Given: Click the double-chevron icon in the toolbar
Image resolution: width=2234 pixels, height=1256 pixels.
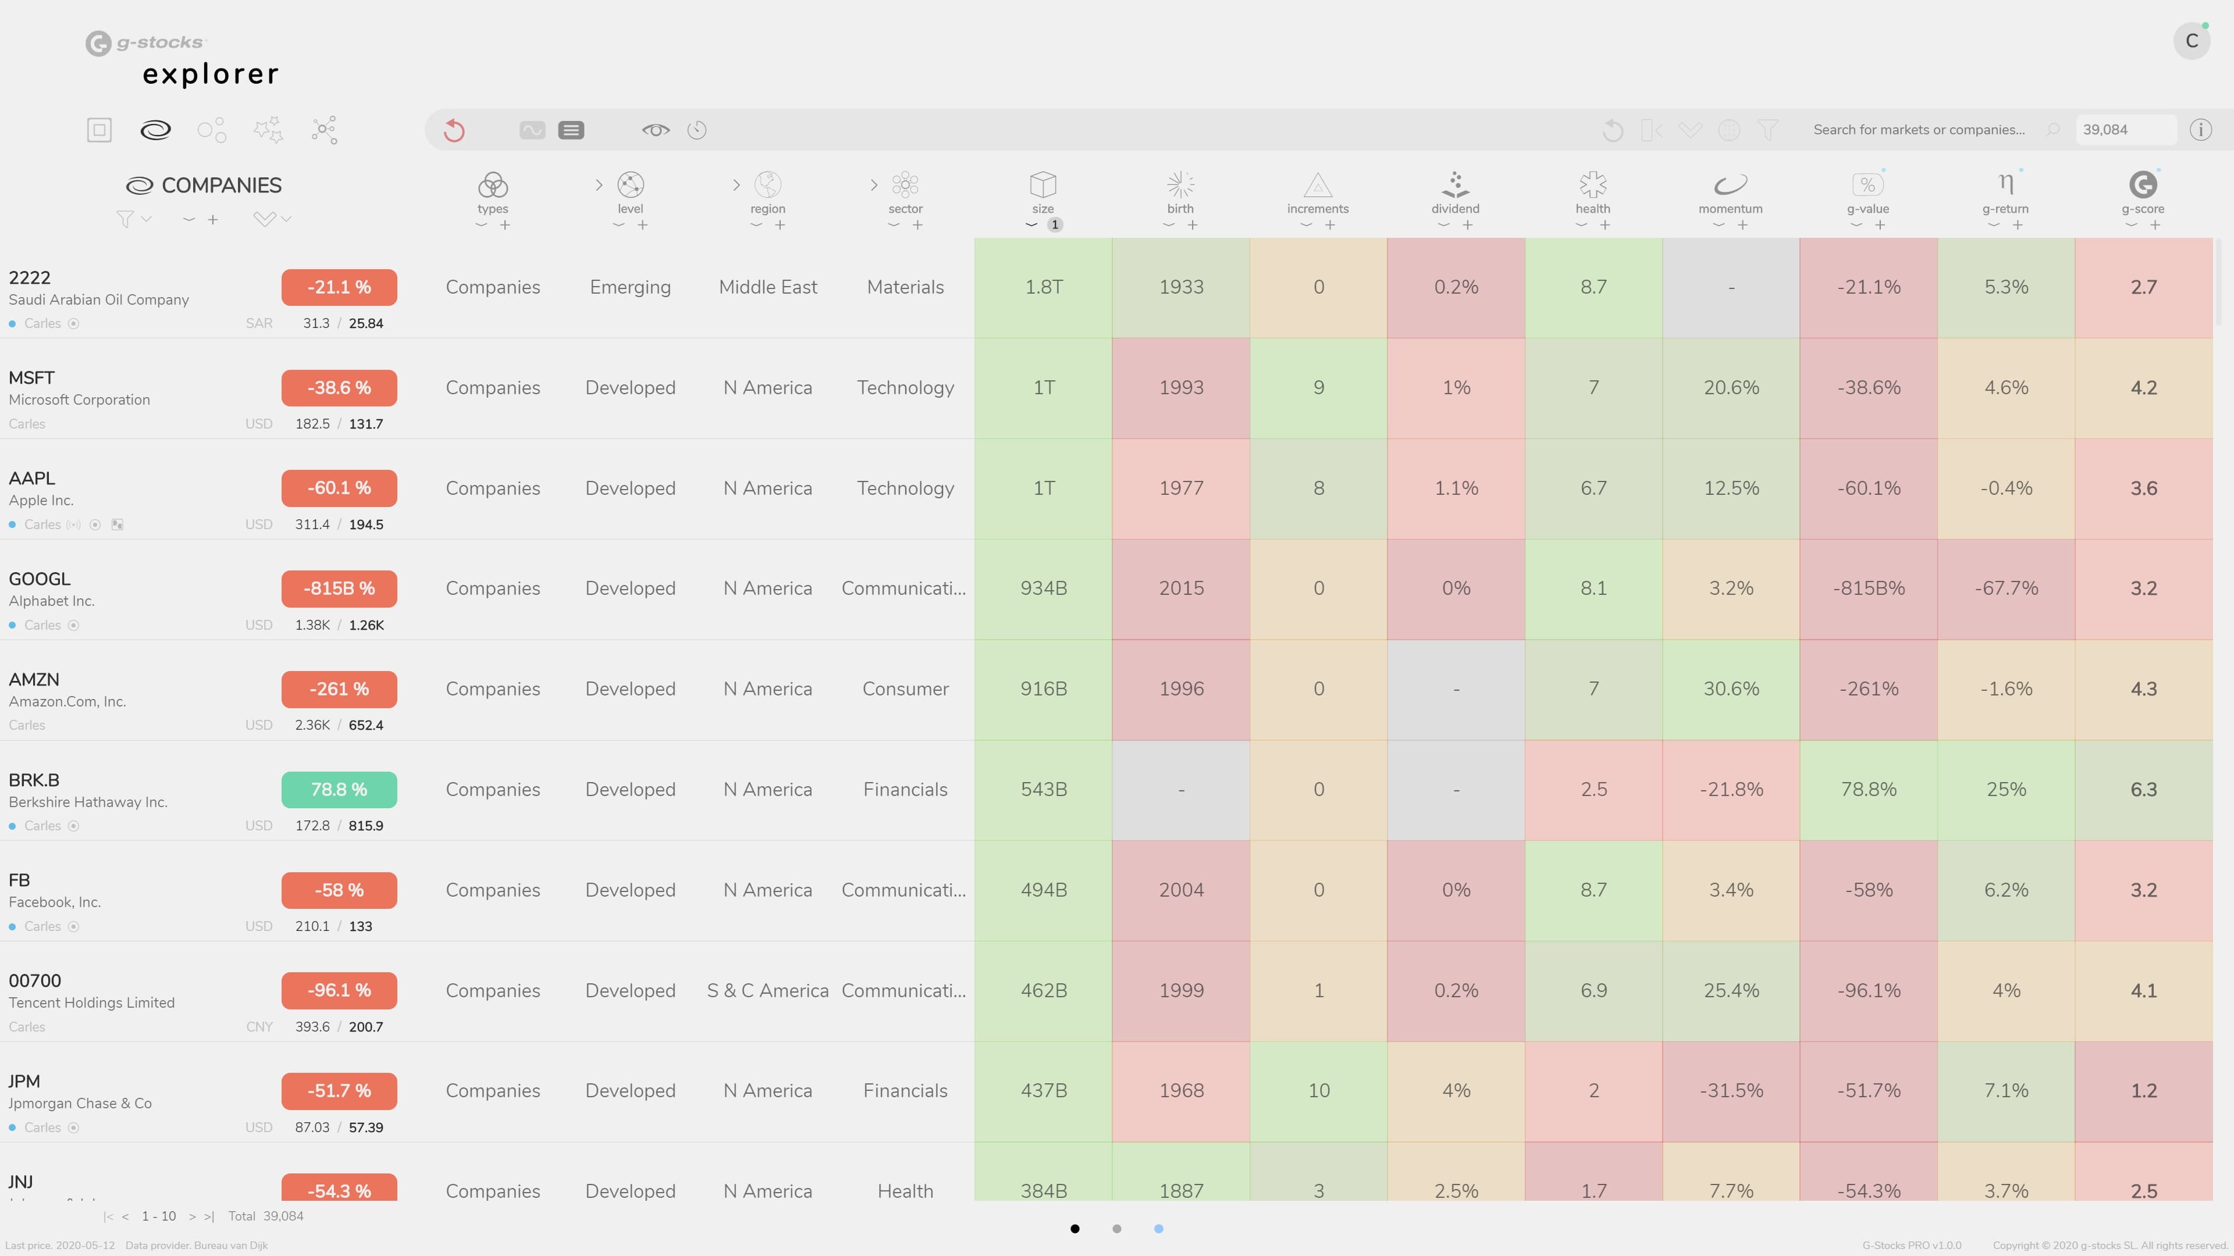Looking at the screenshot, I should click(x=1690, y=130).
